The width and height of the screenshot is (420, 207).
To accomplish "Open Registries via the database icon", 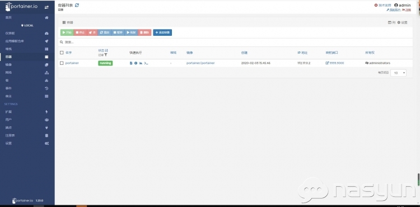I will coord(46,135).
